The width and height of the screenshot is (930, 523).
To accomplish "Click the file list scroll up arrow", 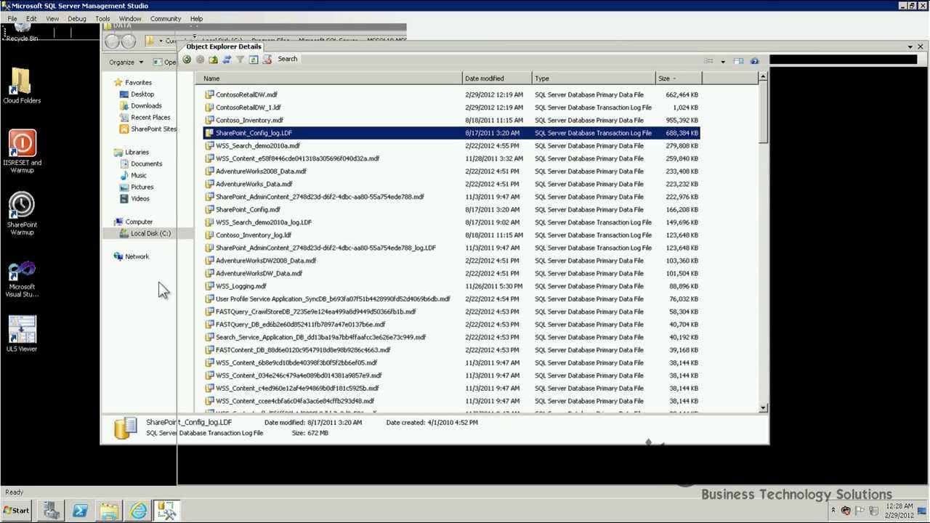I will (763, 78).
